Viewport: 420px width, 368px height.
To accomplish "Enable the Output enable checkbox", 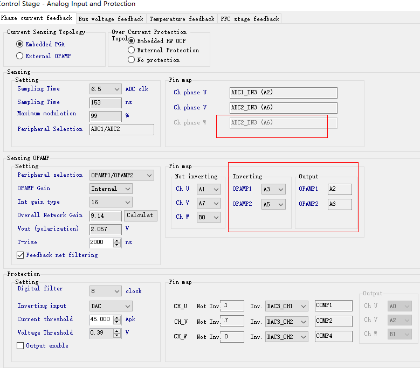I will (42, 345).
